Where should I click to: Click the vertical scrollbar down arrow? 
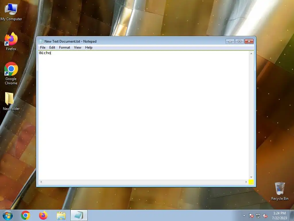[251, 177]
